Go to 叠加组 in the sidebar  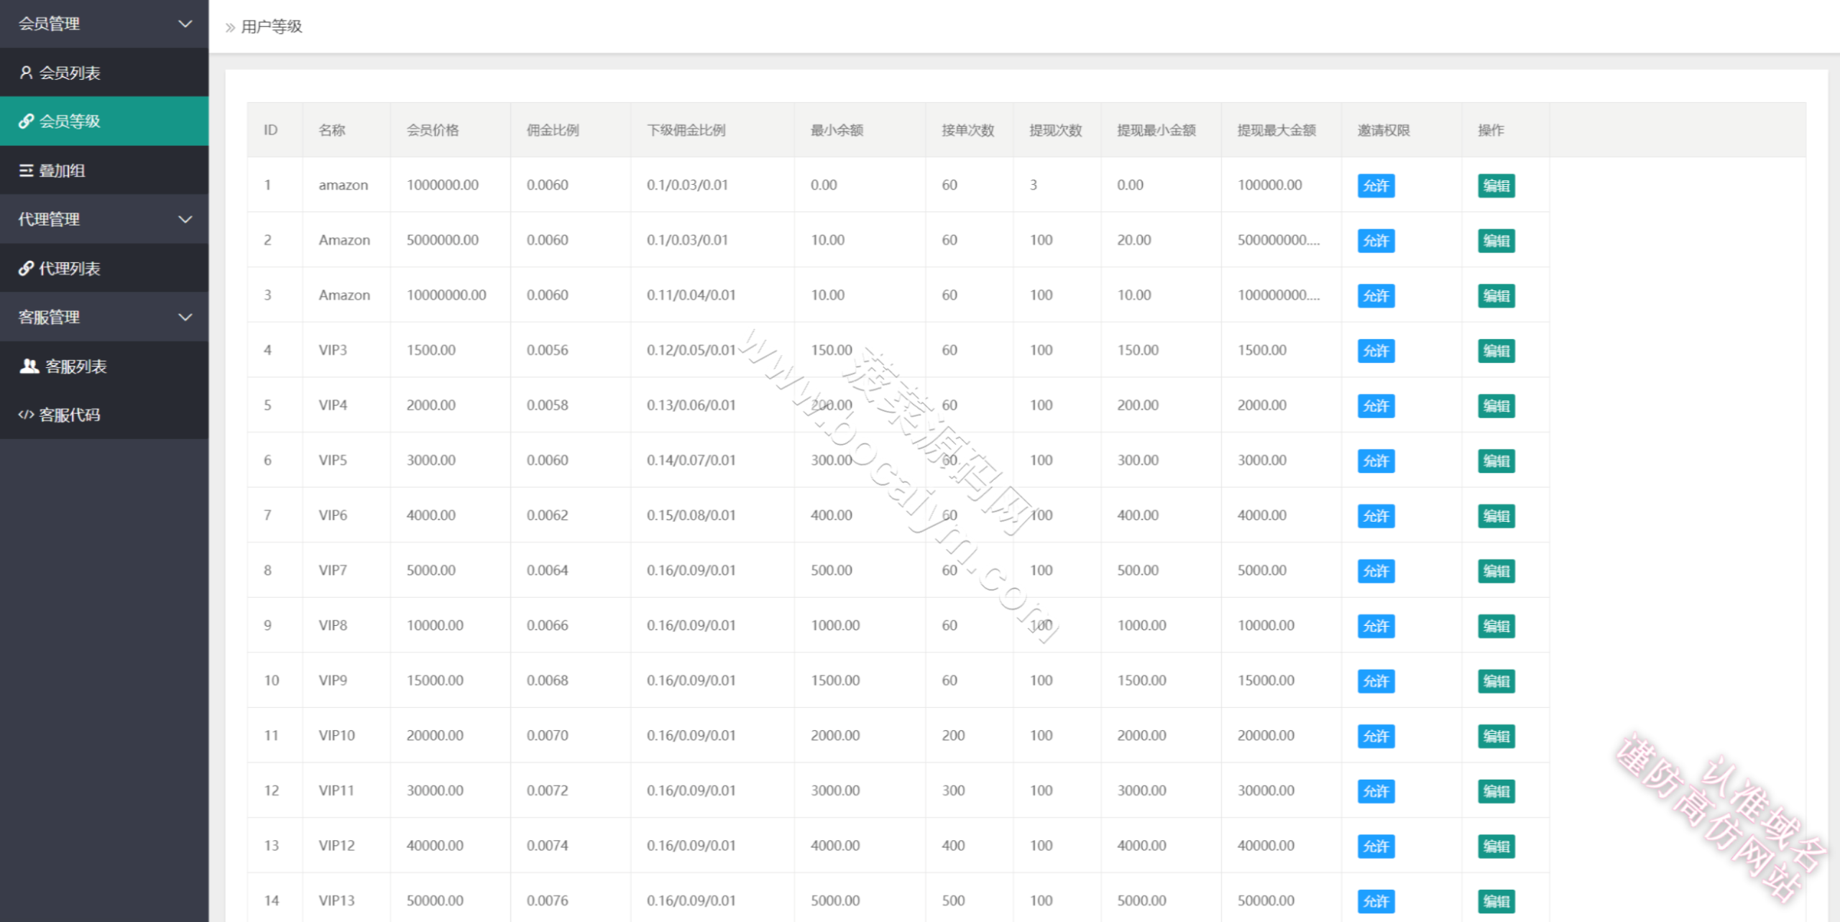pyautogui.click(x=104, y=170)
